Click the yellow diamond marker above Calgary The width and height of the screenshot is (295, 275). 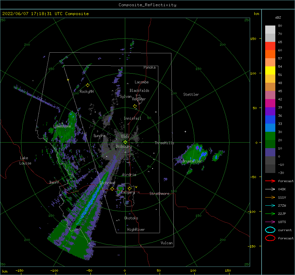coord(129,188)
